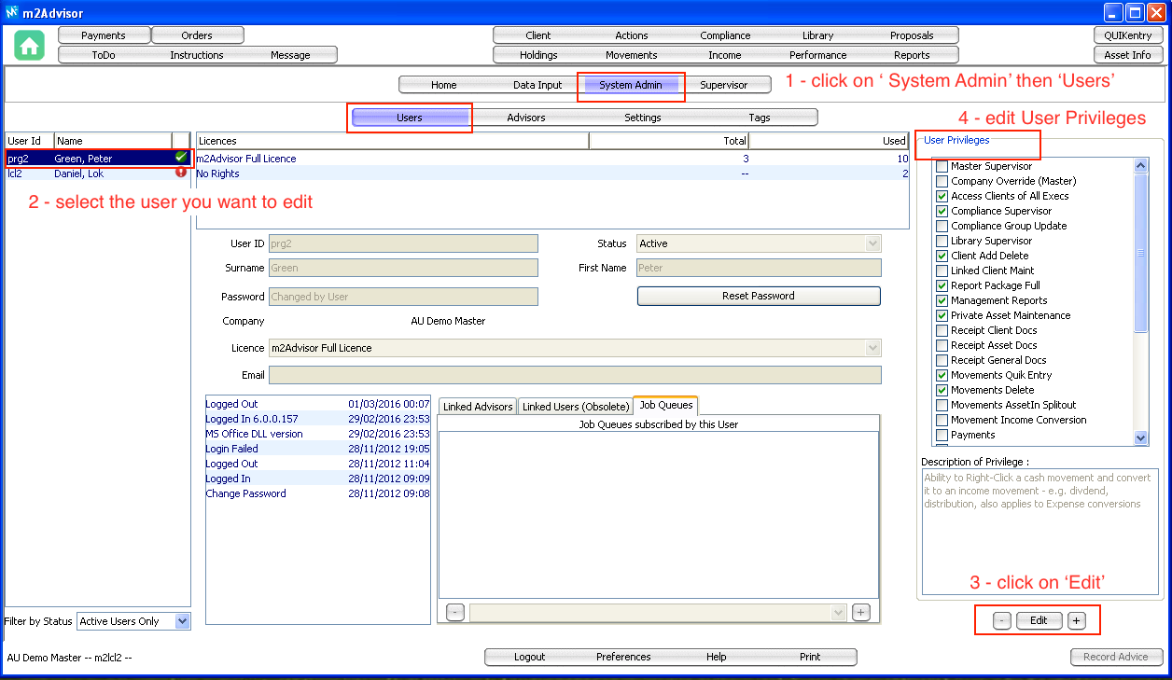Click the green check status icon for Peter Green
This screenshot has height=680, width=1172.
pos(181,158)
